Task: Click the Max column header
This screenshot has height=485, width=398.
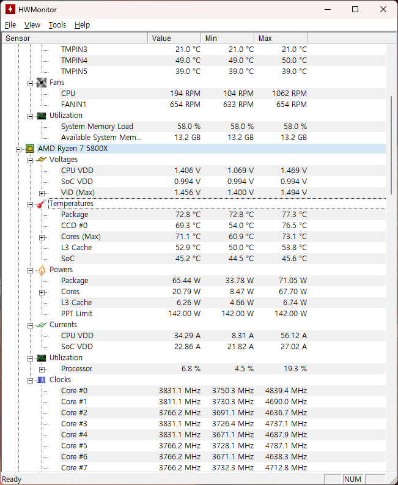Action: point(281,38)
